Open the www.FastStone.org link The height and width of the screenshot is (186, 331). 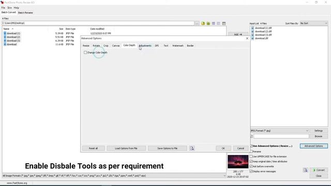[x=17, y=183]
